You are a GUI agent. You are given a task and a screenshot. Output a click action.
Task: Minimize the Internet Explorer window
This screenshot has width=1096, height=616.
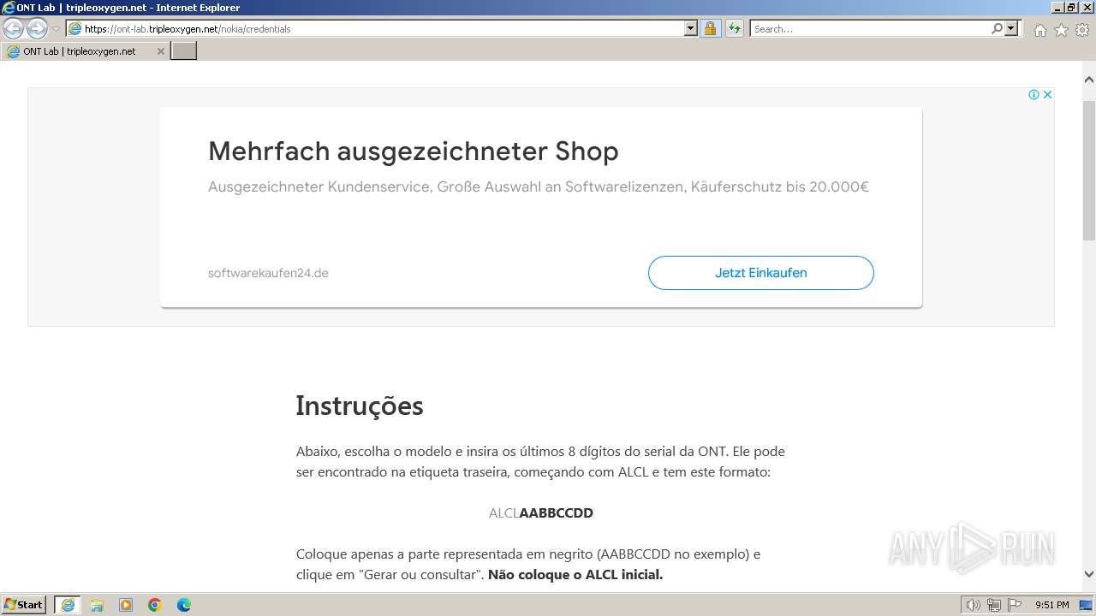click(1056, 7)
